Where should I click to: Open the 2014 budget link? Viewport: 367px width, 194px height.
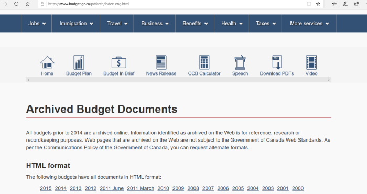61,188
